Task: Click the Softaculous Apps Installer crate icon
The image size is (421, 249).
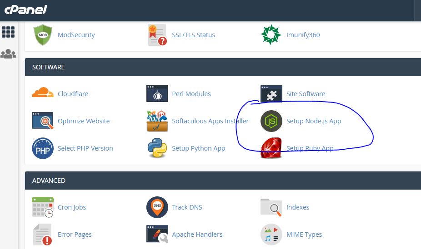Action: coord(157,121)
